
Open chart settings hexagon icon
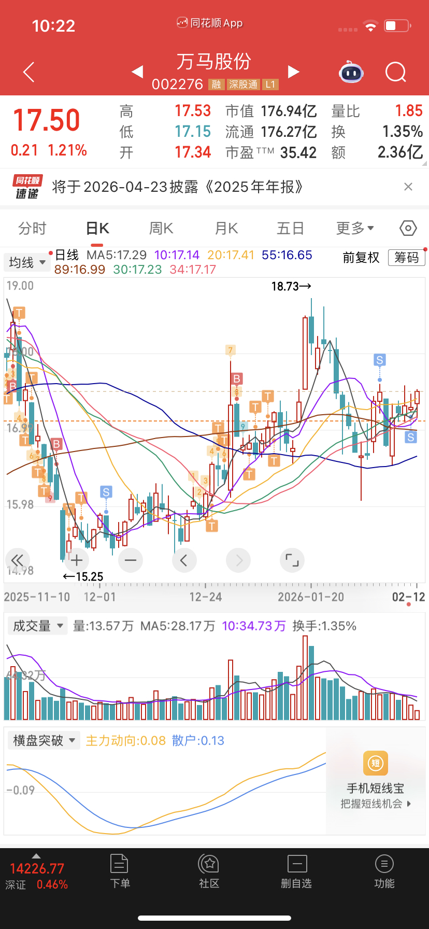coord(408,228)
